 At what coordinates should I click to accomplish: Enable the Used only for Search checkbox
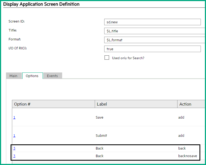tap(107, 58)
